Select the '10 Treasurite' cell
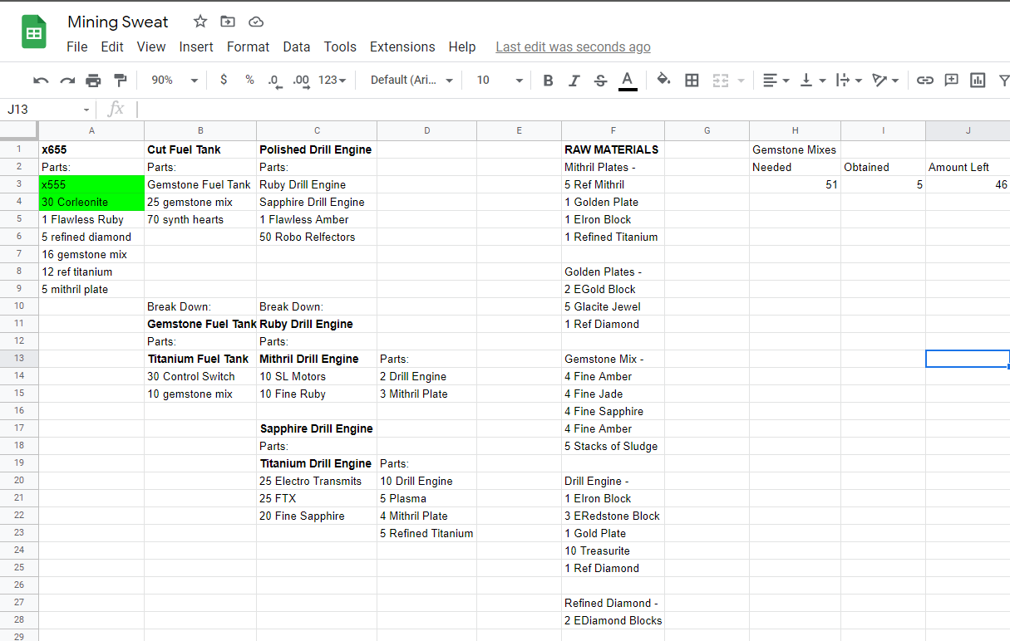 click(x=613, y=550)
